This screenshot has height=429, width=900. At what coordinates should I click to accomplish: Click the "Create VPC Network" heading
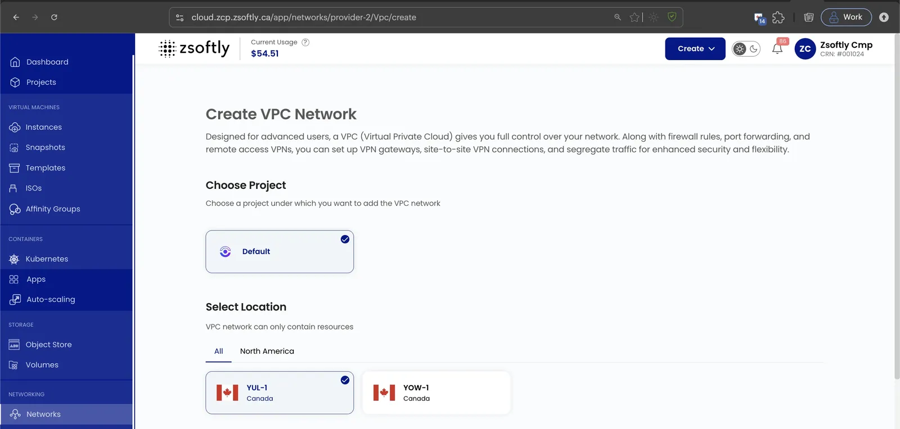pos(281,114)
